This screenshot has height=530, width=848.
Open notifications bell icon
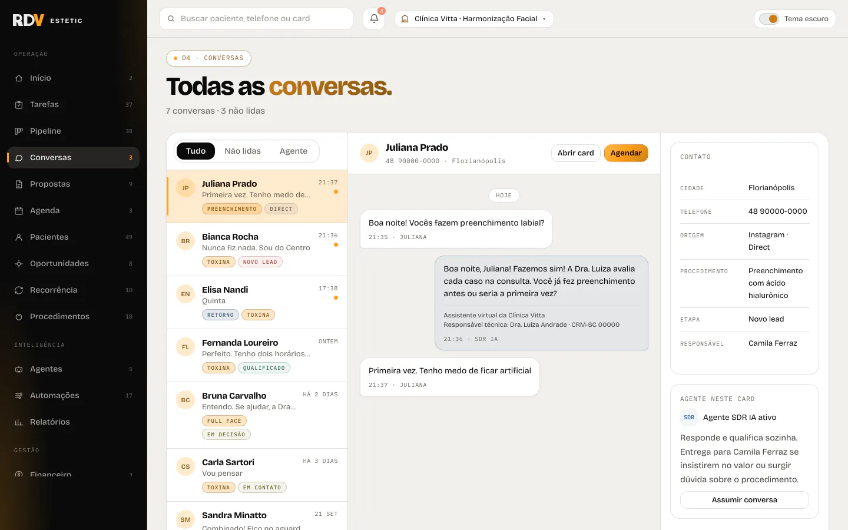click(x=374, y=19)
